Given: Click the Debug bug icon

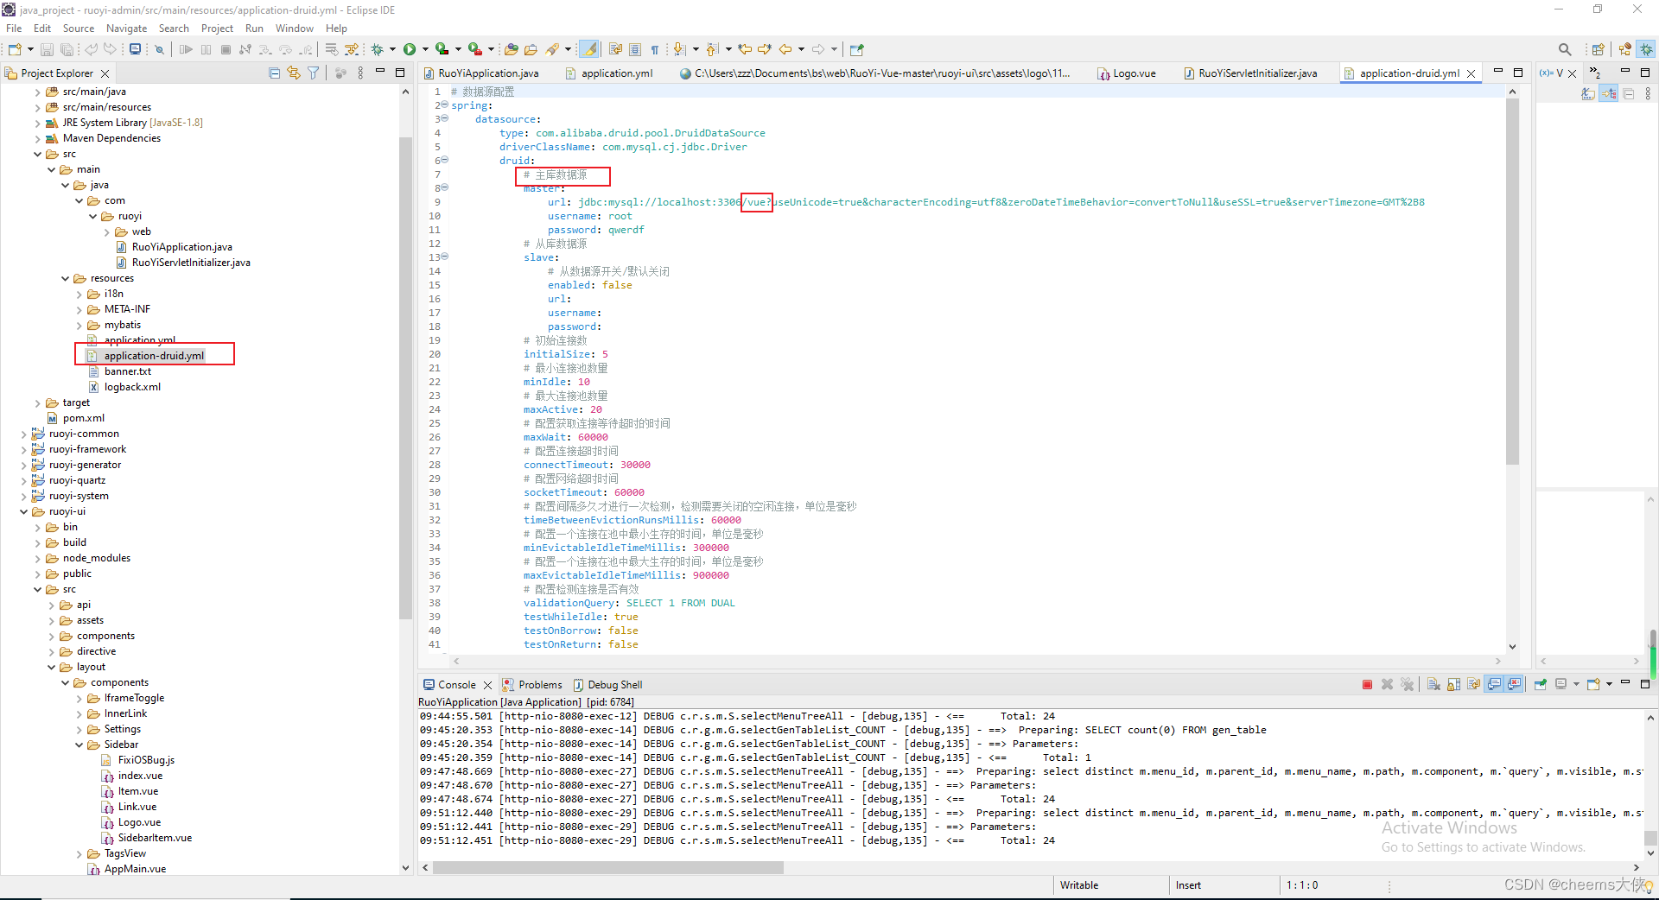Looking at the screenshot, I should coord(377,49).
